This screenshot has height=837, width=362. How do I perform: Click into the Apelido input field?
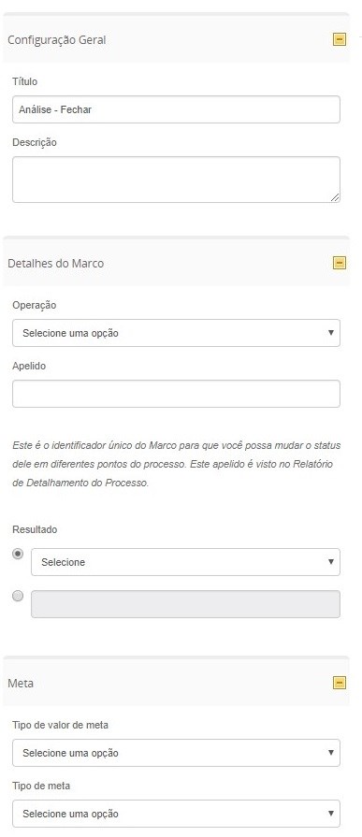point(176,394)
